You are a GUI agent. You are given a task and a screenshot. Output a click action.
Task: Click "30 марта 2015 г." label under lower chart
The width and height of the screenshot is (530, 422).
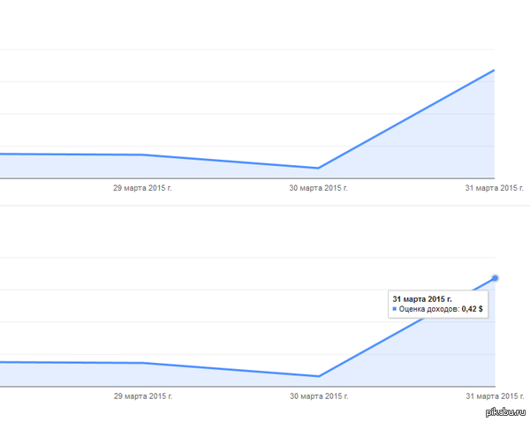click(x=319, y=396)
